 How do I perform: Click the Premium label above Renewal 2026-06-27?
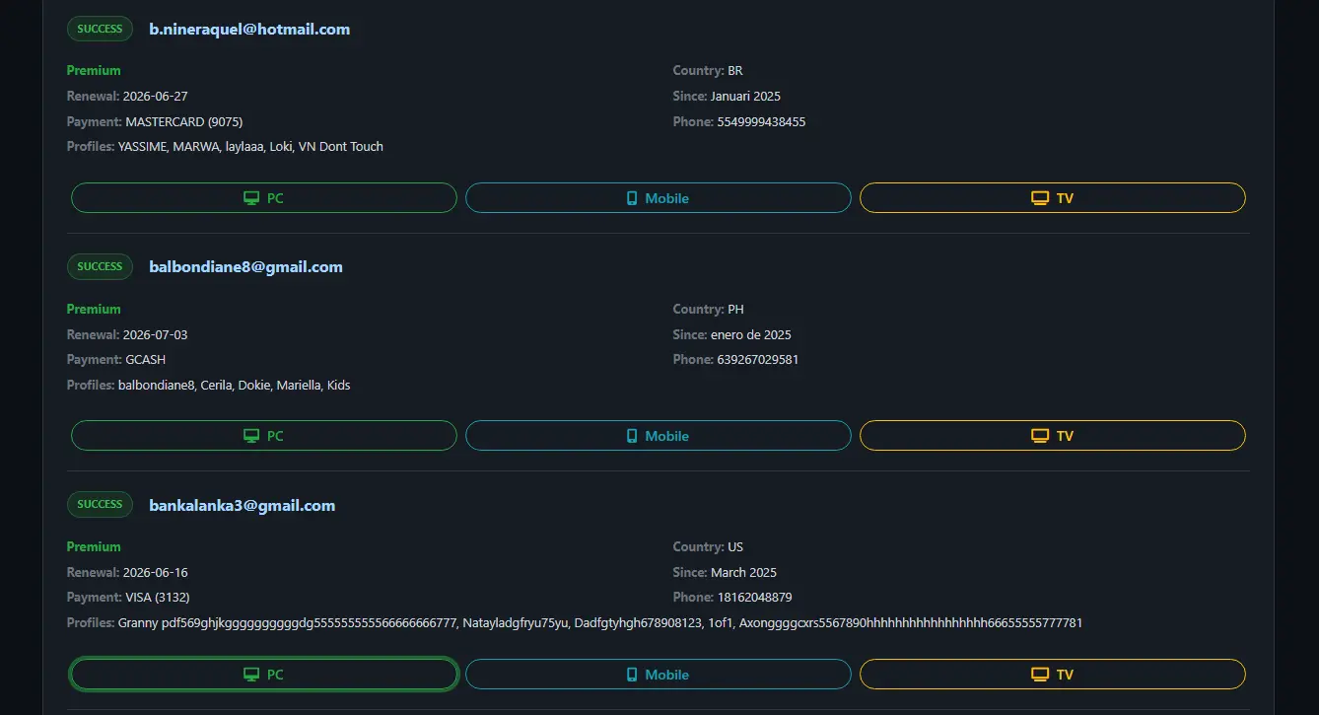tap(94, 70)
